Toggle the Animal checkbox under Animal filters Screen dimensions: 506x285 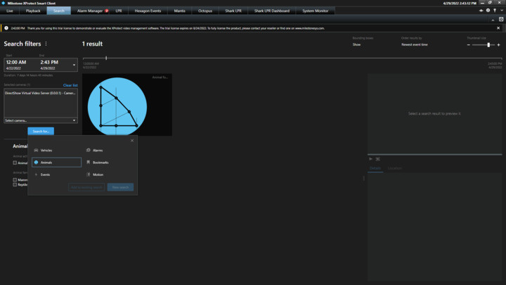click(15, 163)
